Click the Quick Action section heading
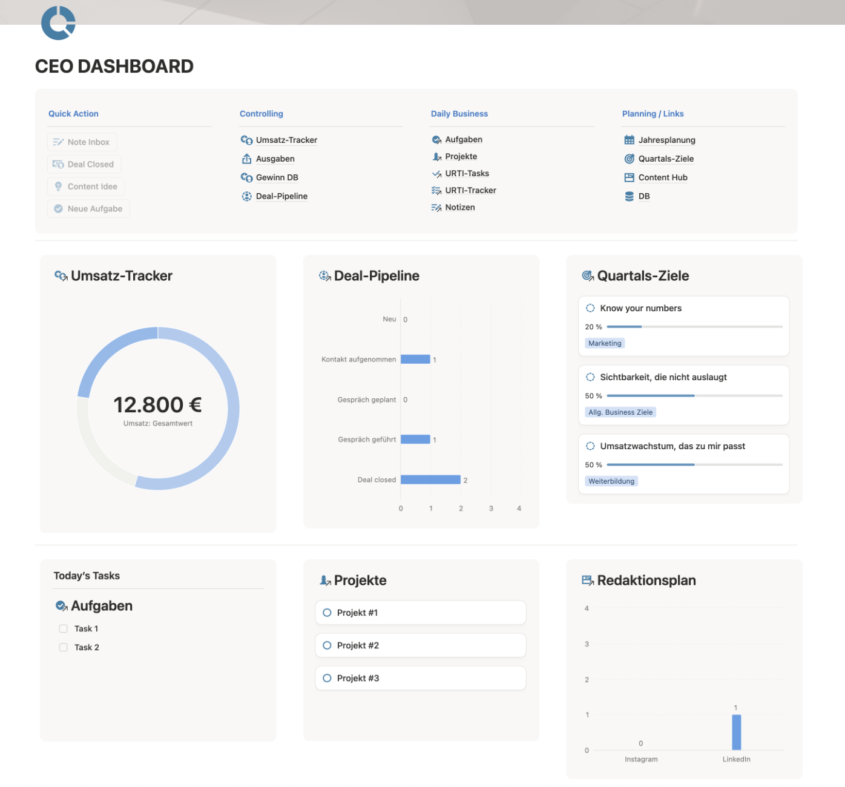Screen dimensions: 845x787 pyautogui.click(x=73, y=114)
